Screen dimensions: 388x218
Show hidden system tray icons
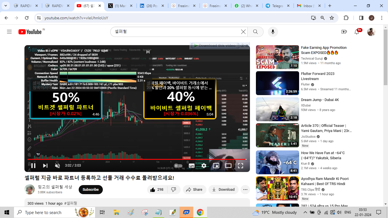click(305, 212)
